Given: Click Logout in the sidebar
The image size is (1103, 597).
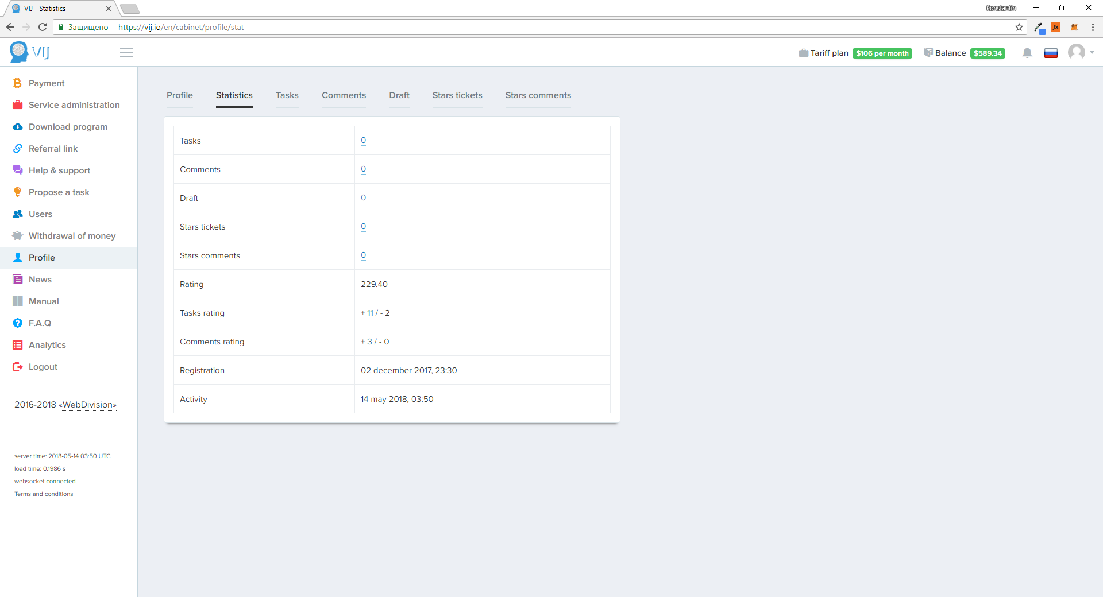Looking at the screenshot, I should point(43,367).
